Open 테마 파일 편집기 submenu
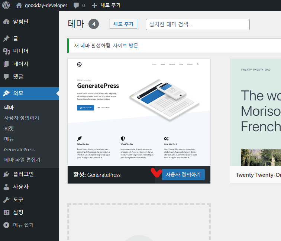 point(22,160)
